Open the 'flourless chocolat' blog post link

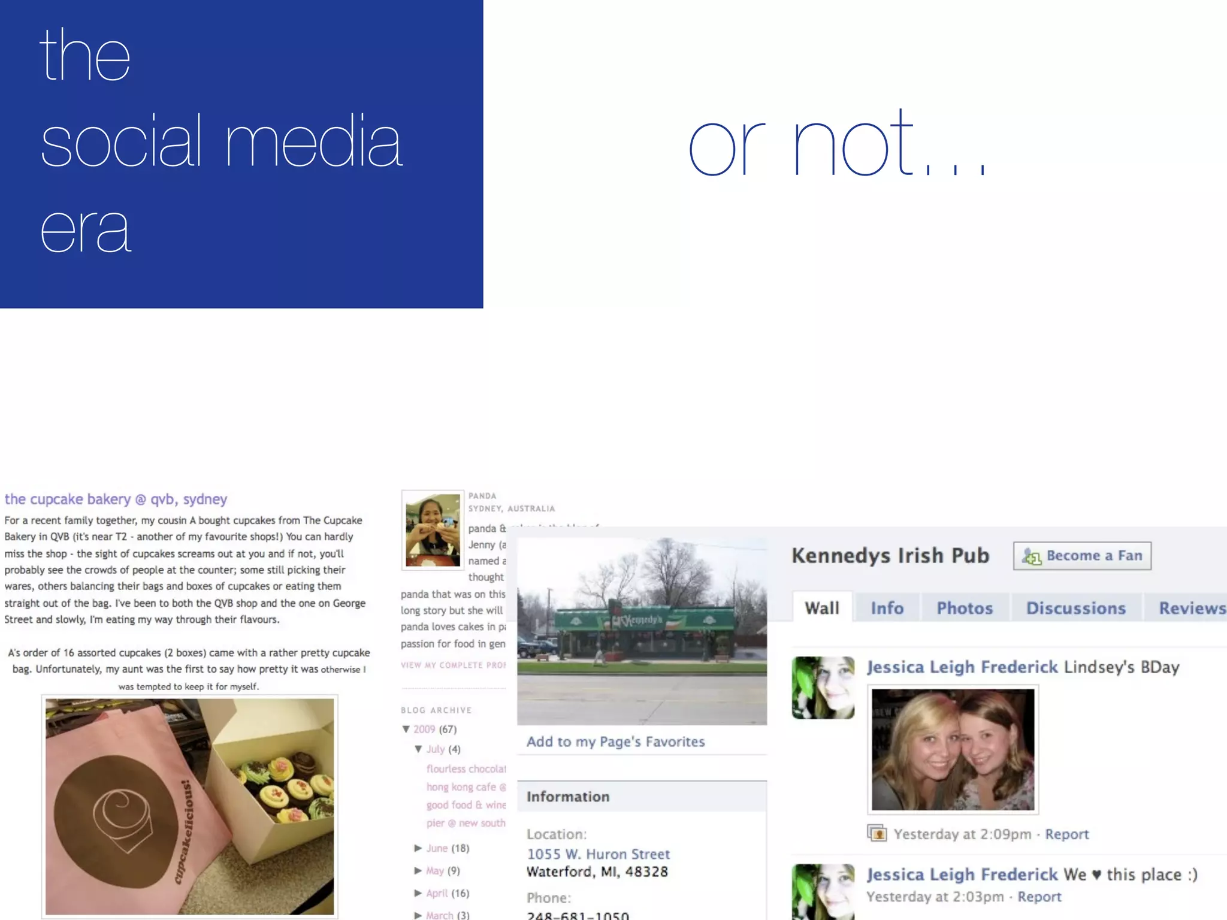[x=466, y=768]
